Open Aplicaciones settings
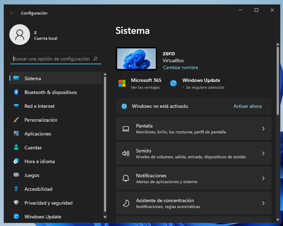 56,134
